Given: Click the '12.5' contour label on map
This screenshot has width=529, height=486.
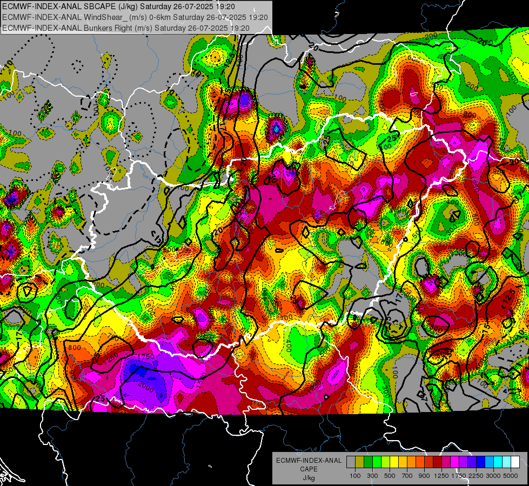Looking at the screenshot, I should tap(510, 298).
